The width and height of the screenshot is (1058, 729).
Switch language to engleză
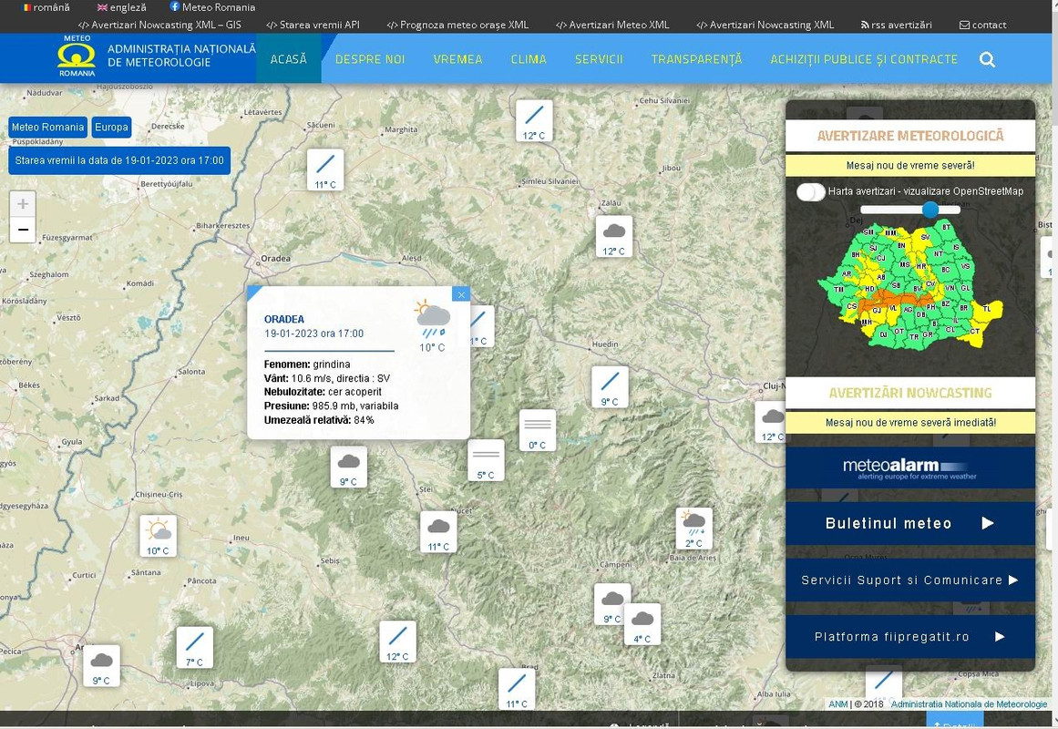click(x=121, y=7)
